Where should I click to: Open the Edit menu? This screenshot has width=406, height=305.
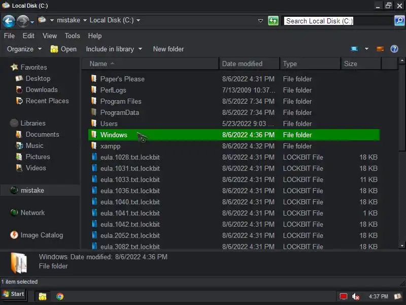tap(28, 36)
